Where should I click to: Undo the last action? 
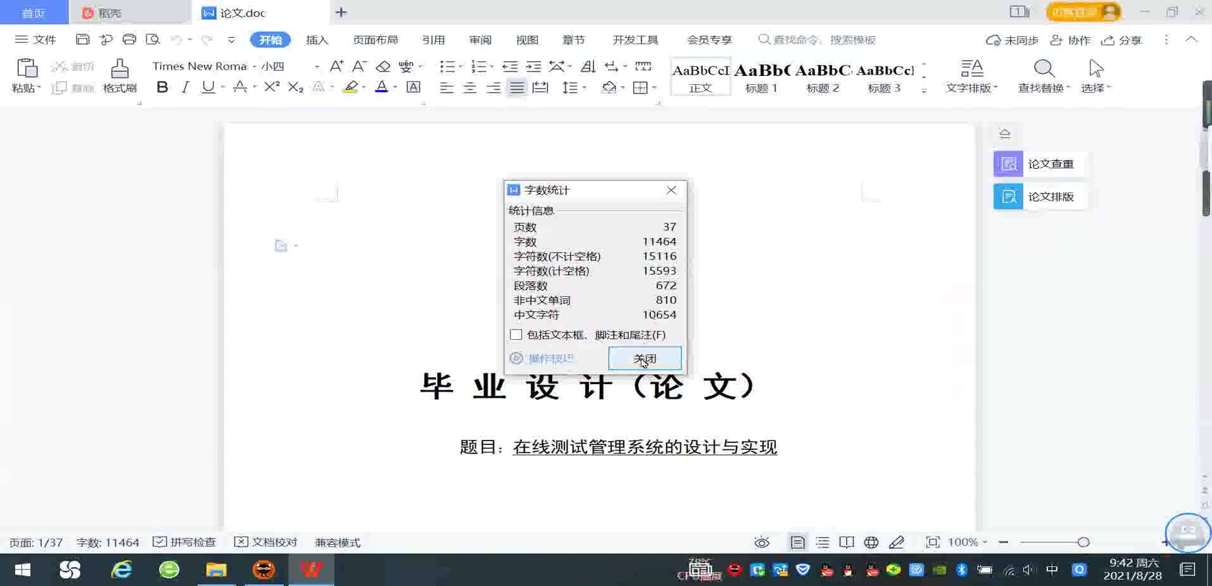pos(176,39)
